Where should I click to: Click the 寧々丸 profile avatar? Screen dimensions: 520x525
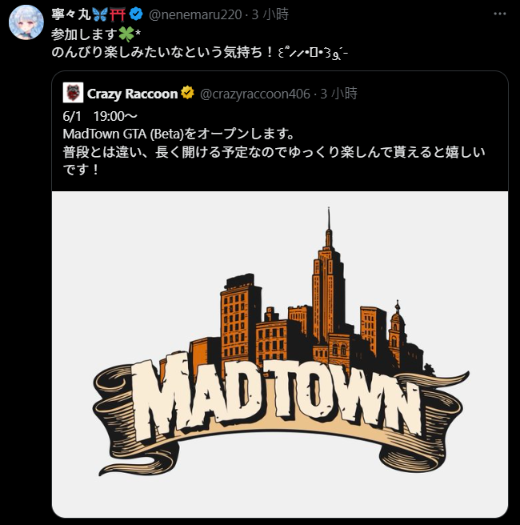click(x=26, y=22)
